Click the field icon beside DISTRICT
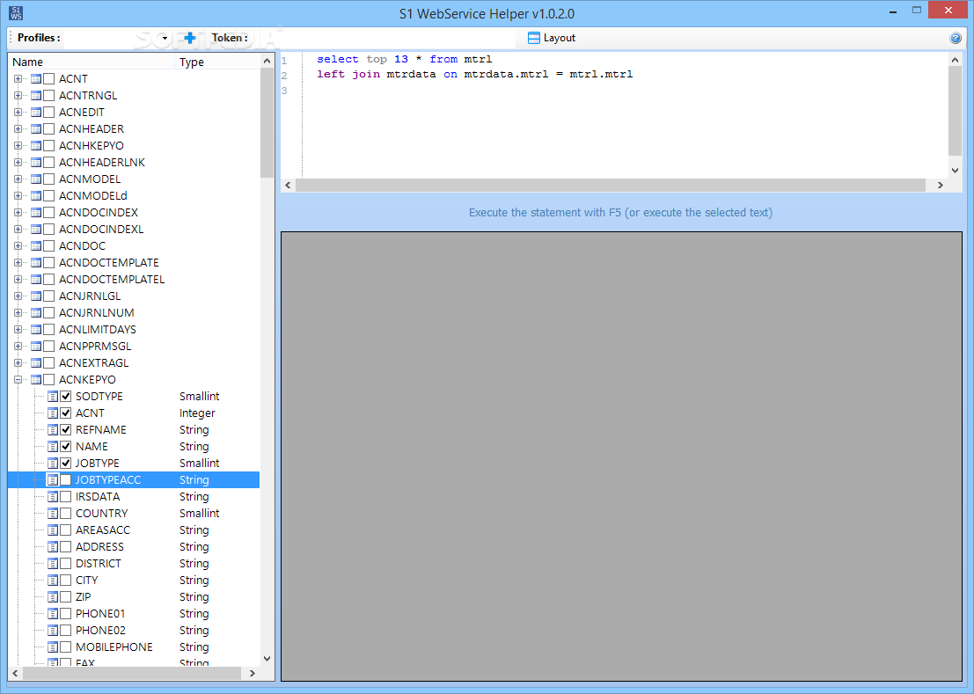Viewport: 974px width, 694px height. [53, 564]
